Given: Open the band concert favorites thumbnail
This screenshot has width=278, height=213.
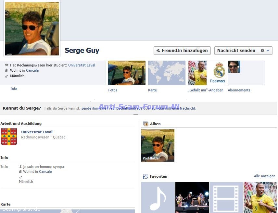Looking at the screenshot, I should click(192, 197).
